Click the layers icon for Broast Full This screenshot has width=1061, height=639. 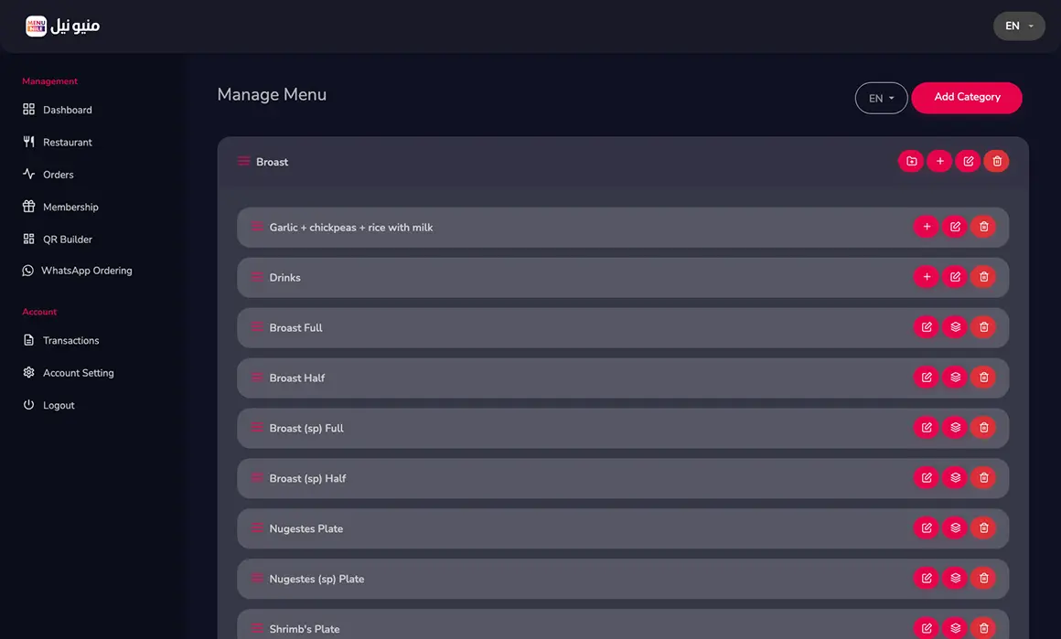tap(955, 327)
